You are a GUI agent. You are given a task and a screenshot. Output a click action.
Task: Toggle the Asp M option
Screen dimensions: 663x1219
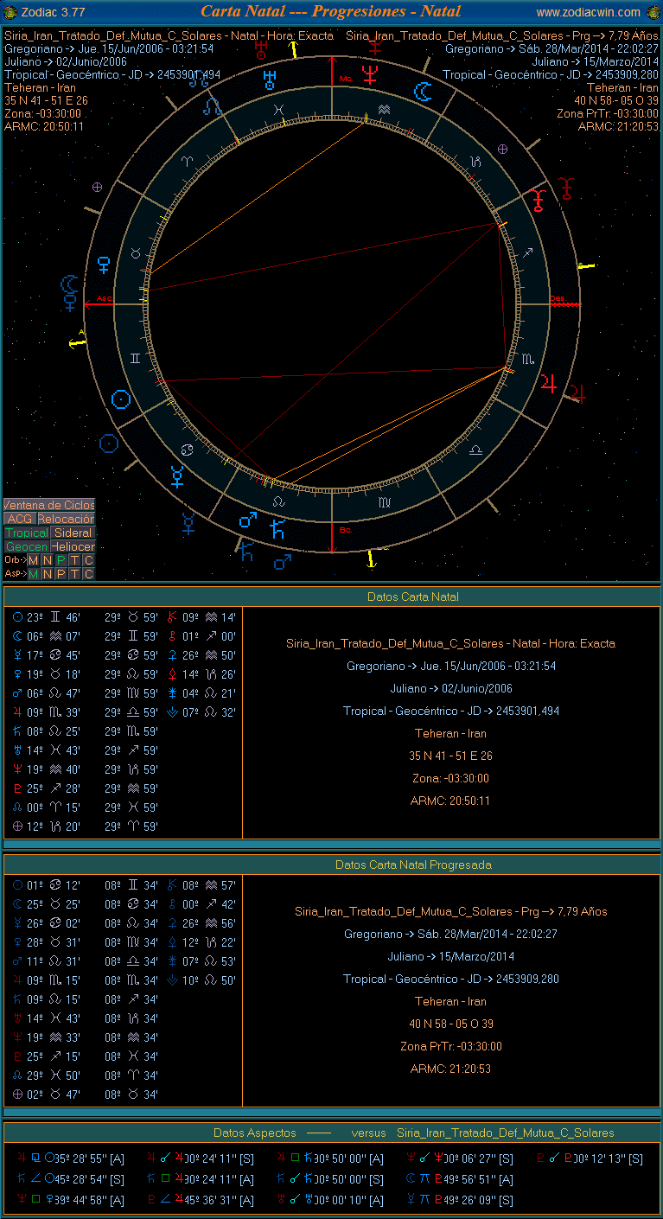pos(33,574)
